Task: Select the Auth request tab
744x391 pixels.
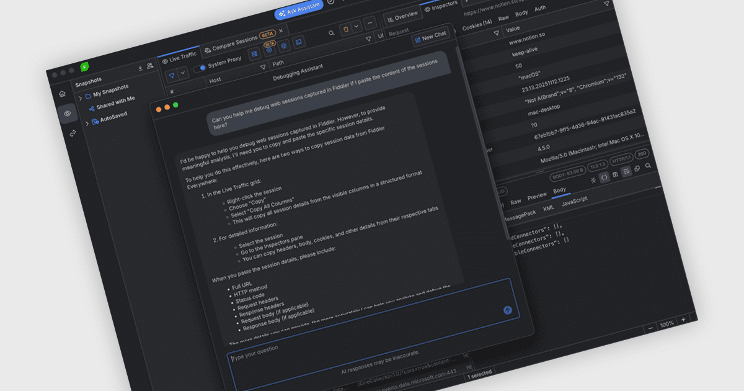Action: (540, 8)
